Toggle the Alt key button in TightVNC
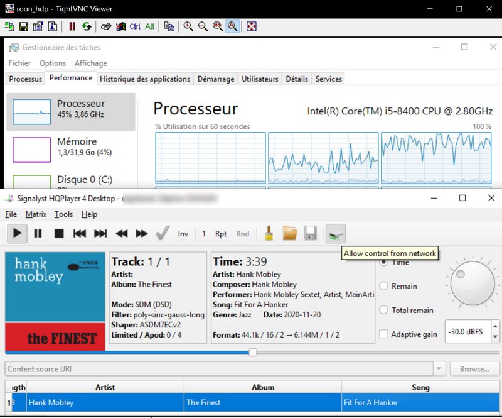 coord(149,26)
